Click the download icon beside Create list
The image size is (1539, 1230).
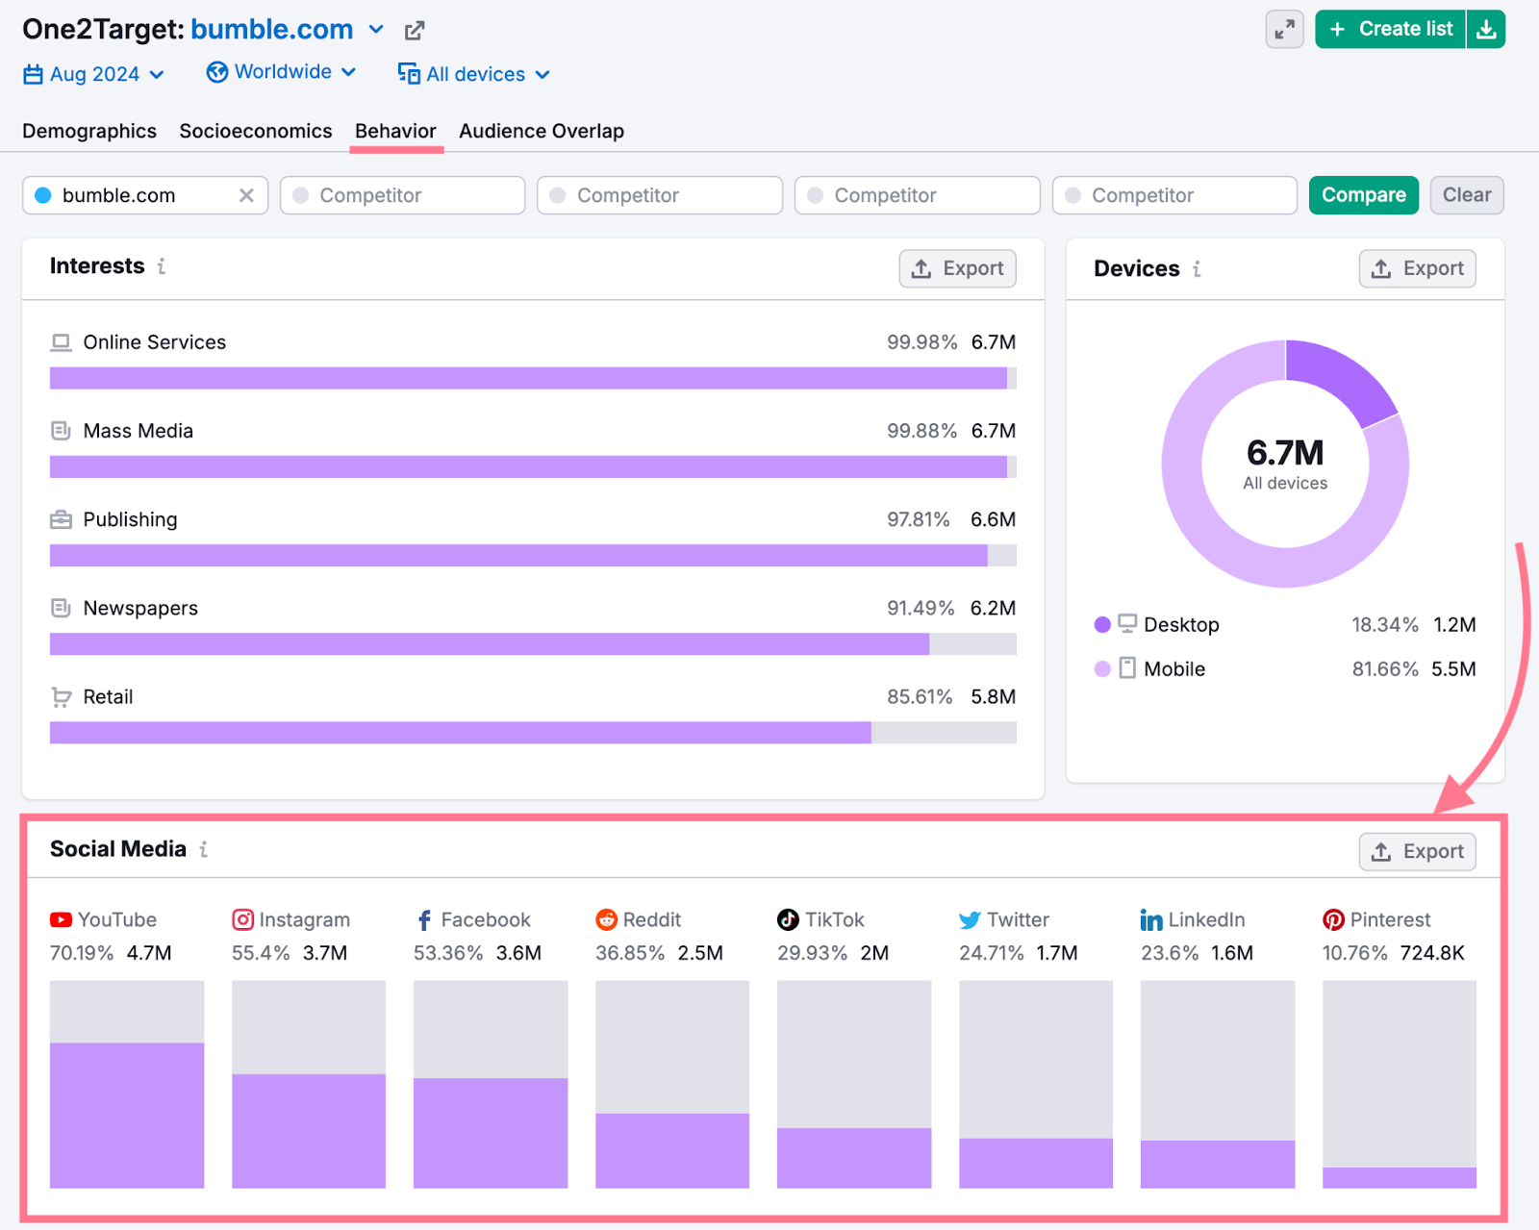click(1486, 30)
